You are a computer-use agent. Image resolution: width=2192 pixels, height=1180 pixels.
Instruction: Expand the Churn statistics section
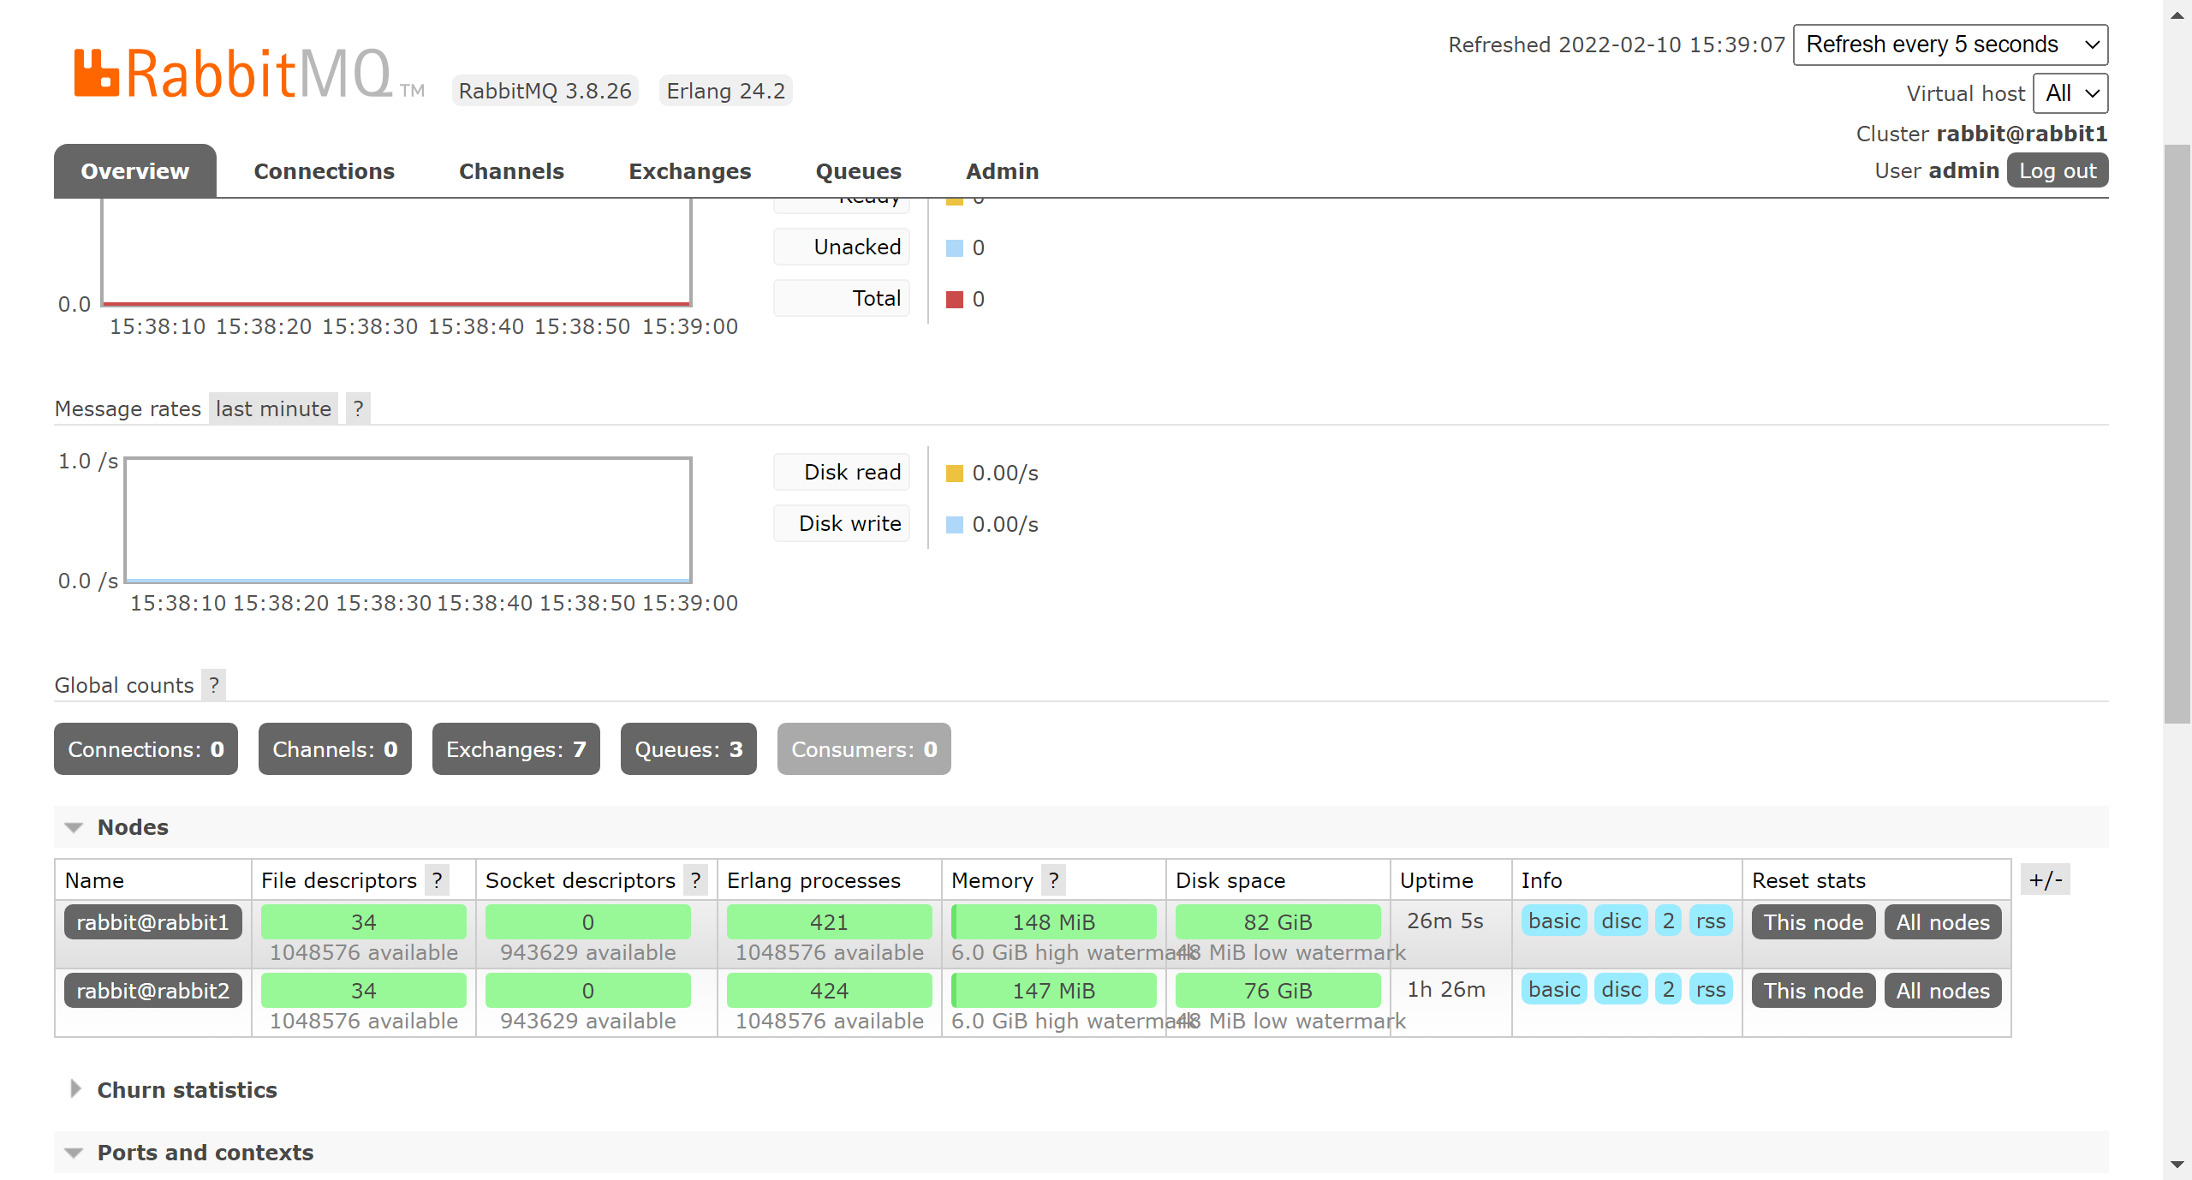click(187, 1089)
